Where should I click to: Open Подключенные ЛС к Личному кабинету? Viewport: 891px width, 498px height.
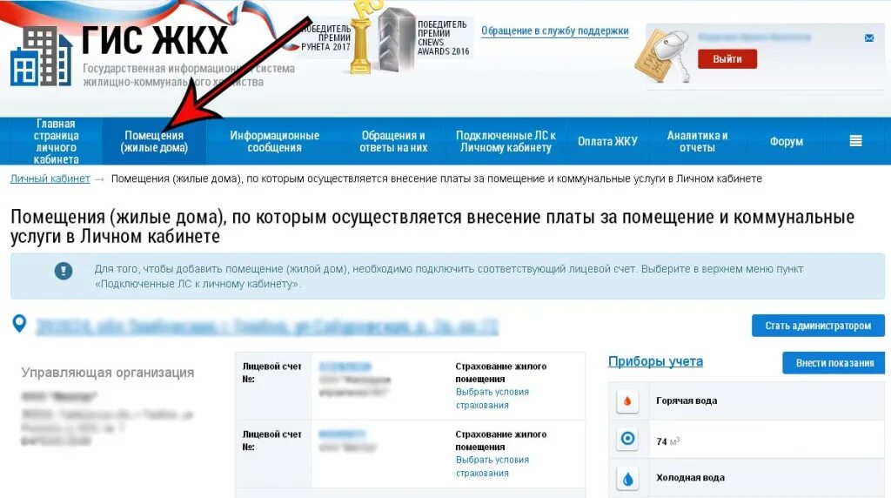point(506,142)
